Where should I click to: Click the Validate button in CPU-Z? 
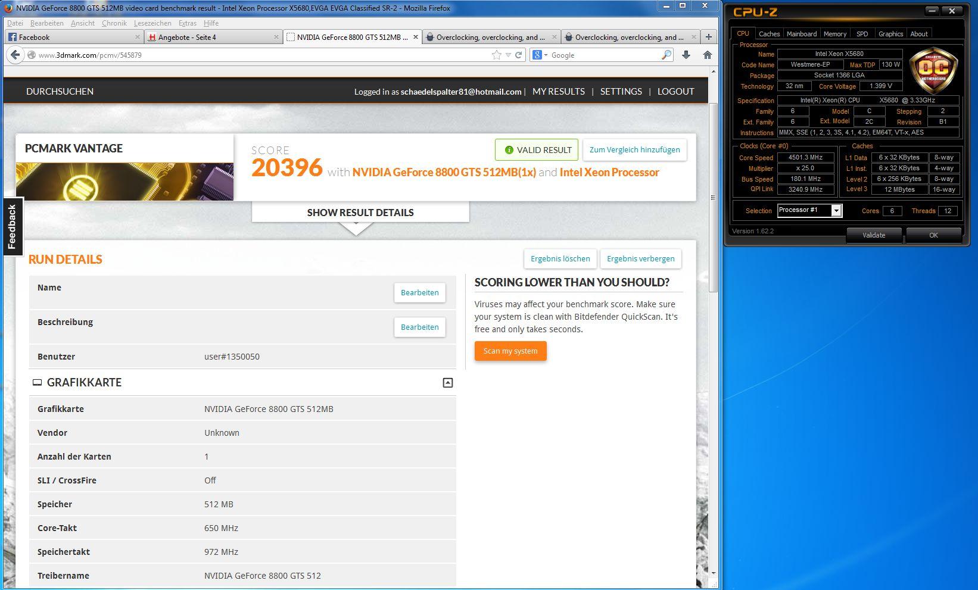pyautogui.click(x=874, y=235)
